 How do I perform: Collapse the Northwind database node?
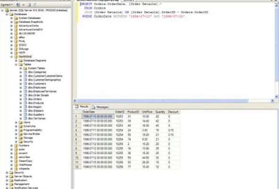tap(11, 57)
